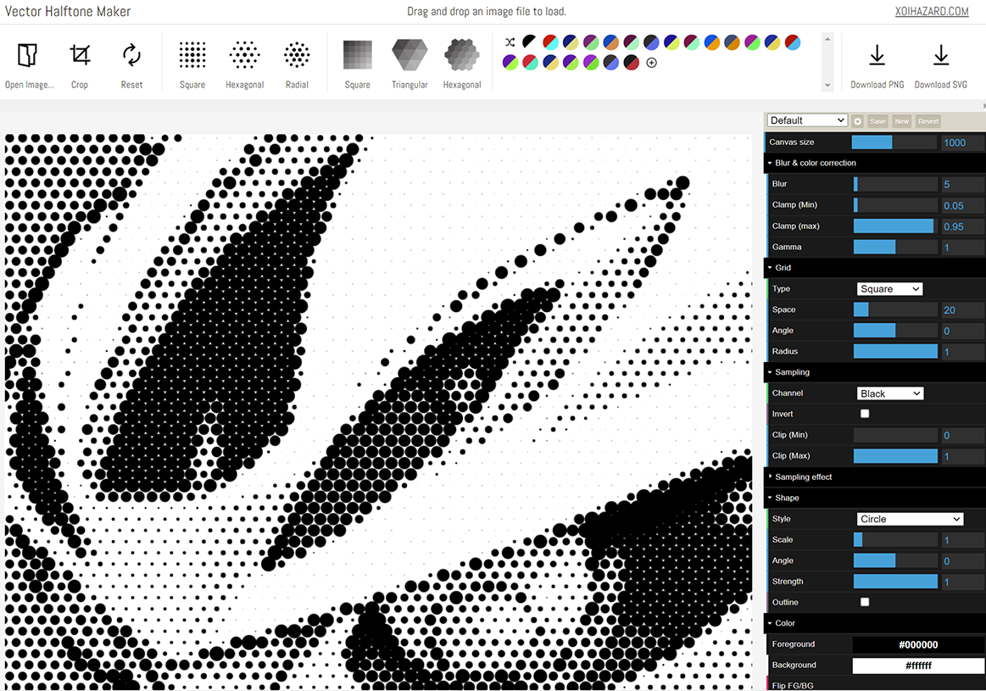Screen dimensions: 986x691
Task: Click the Clamp (max) value 0.95
Action: [962, 226]
